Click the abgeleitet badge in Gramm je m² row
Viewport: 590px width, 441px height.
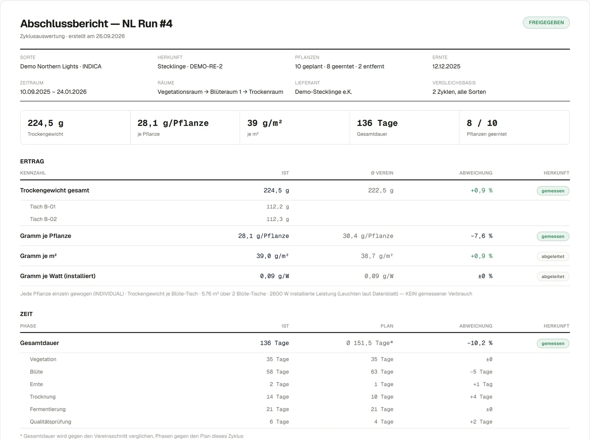[553, 257]
